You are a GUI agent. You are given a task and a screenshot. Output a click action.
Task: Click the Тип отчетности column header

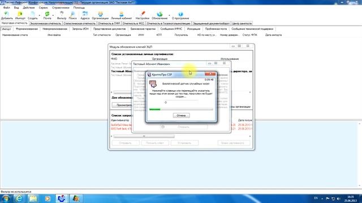pyautogui.click(x=102, y=35)
